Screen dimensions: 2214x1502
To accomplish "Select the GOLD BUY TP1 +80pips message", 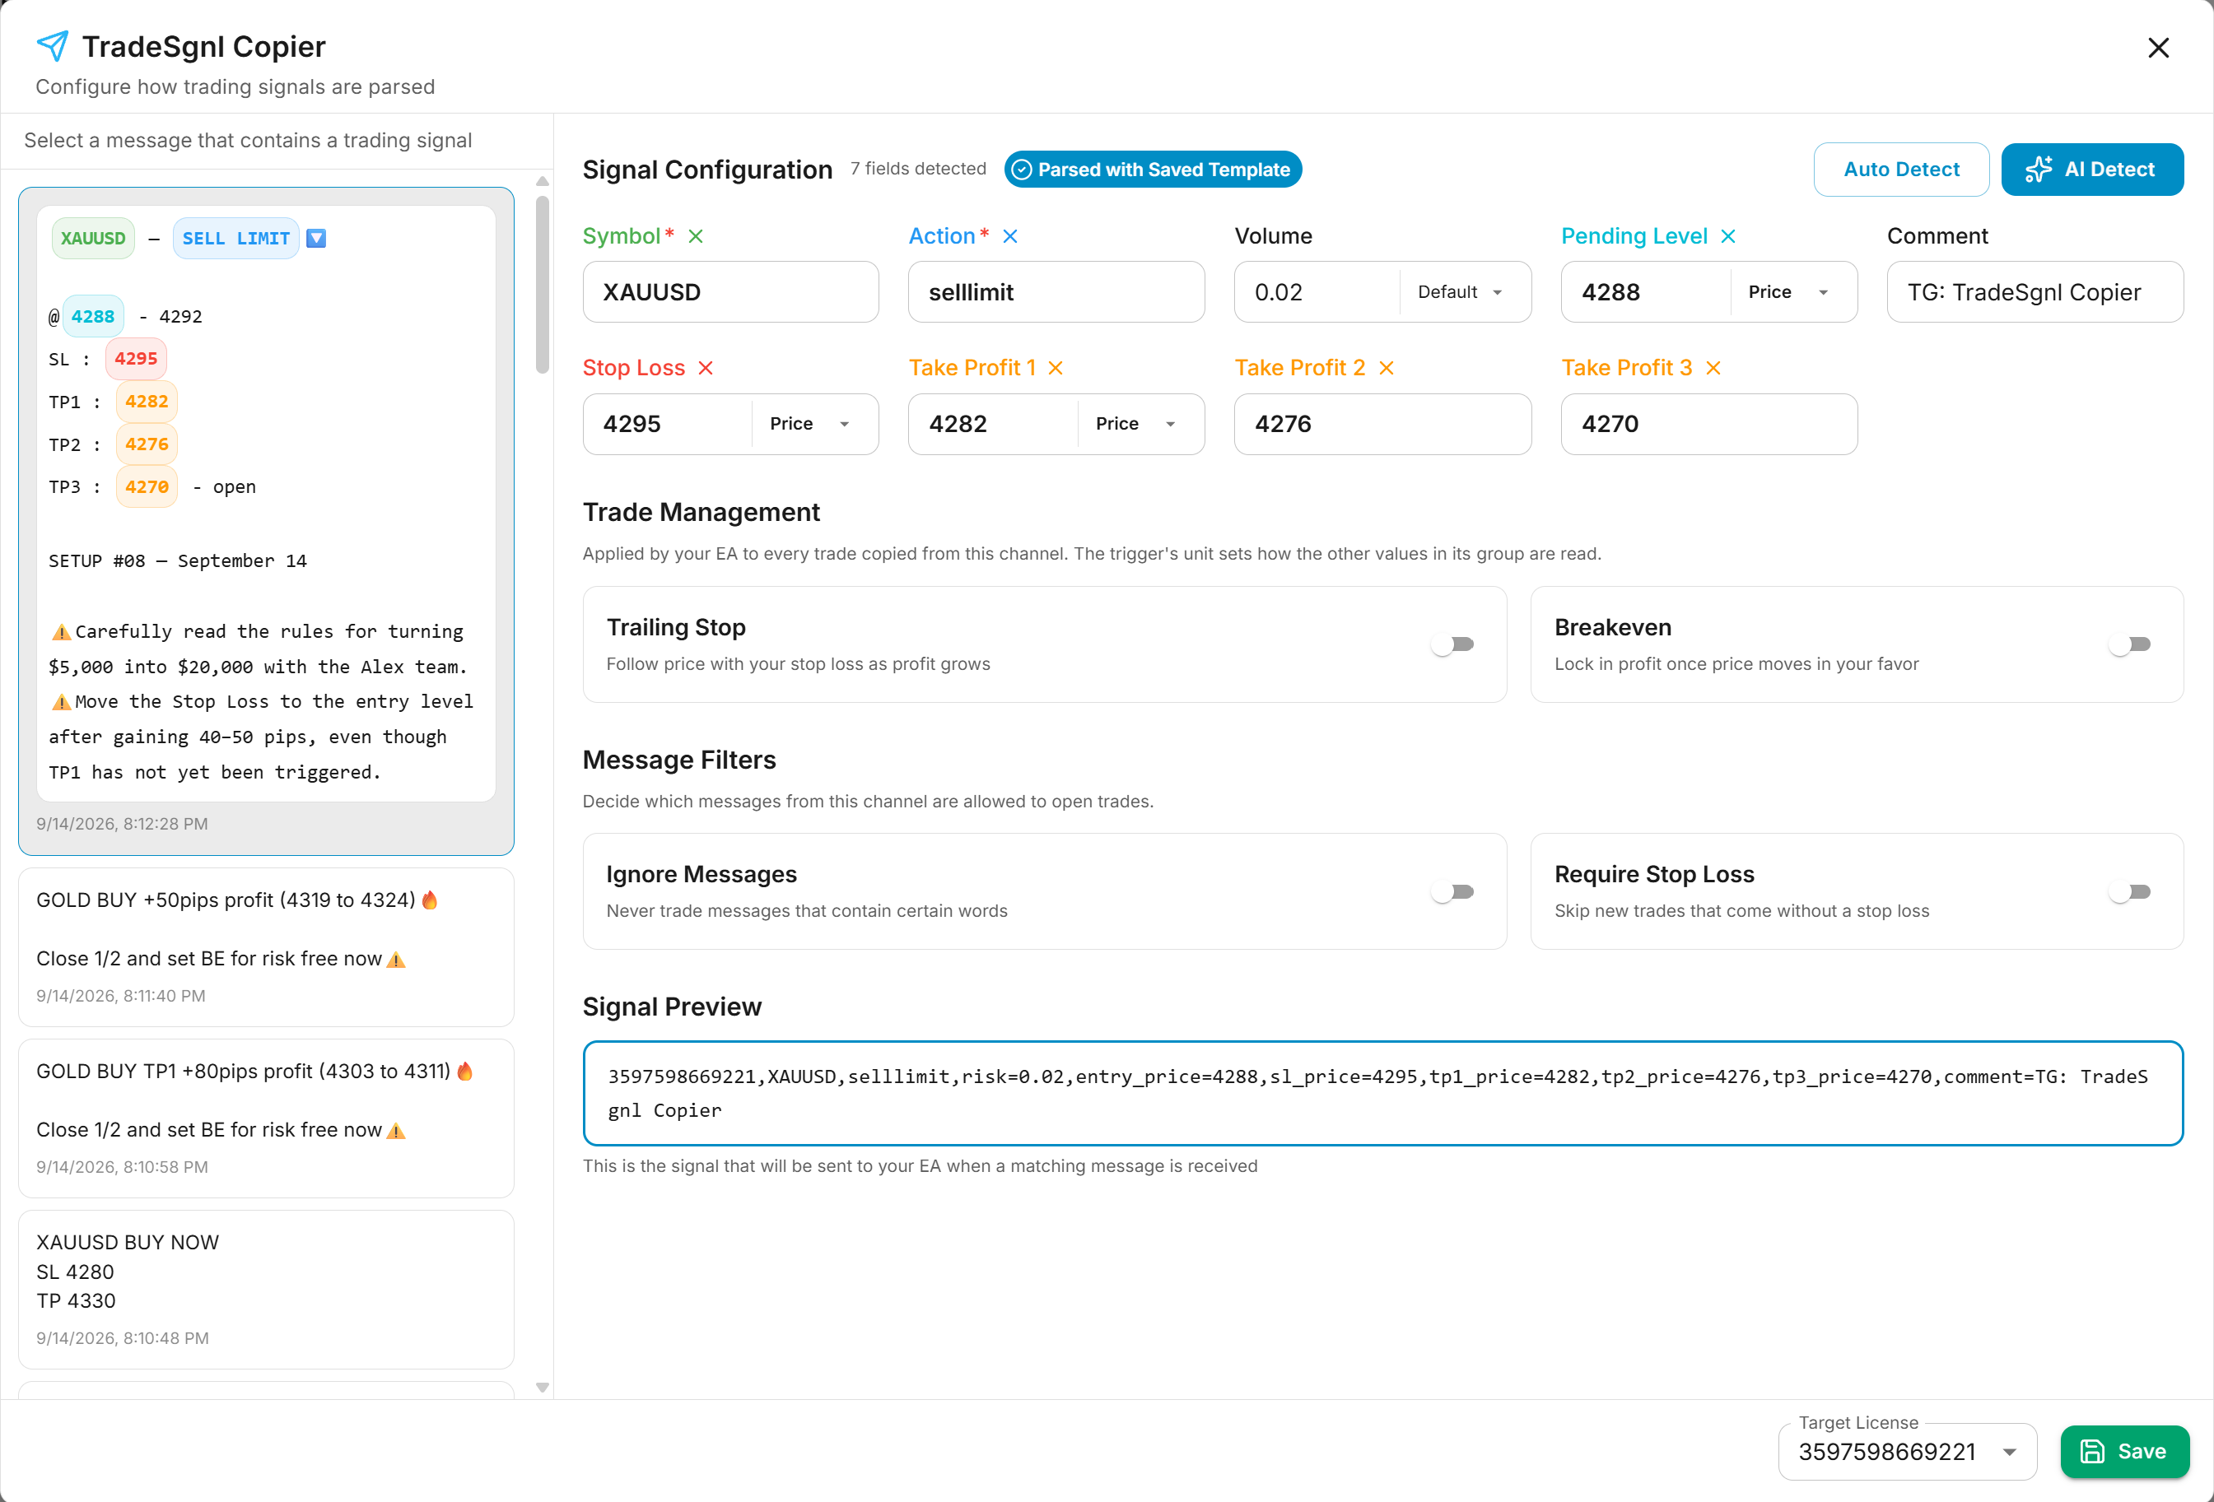I will click(266, 1118).
